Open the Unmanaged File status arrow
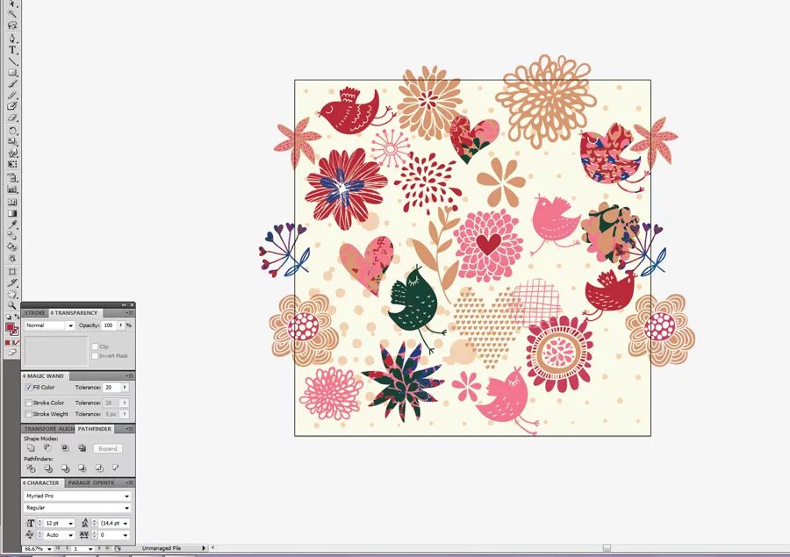This screenshot has width=790, height=557. [204, 548]
